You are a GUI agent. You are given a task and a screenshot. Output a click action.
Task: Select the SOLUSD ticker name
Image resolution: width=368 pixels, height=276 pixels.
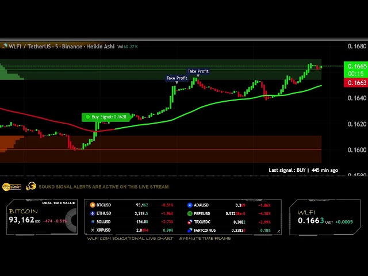pyautogui.click(x=103, y=221)
